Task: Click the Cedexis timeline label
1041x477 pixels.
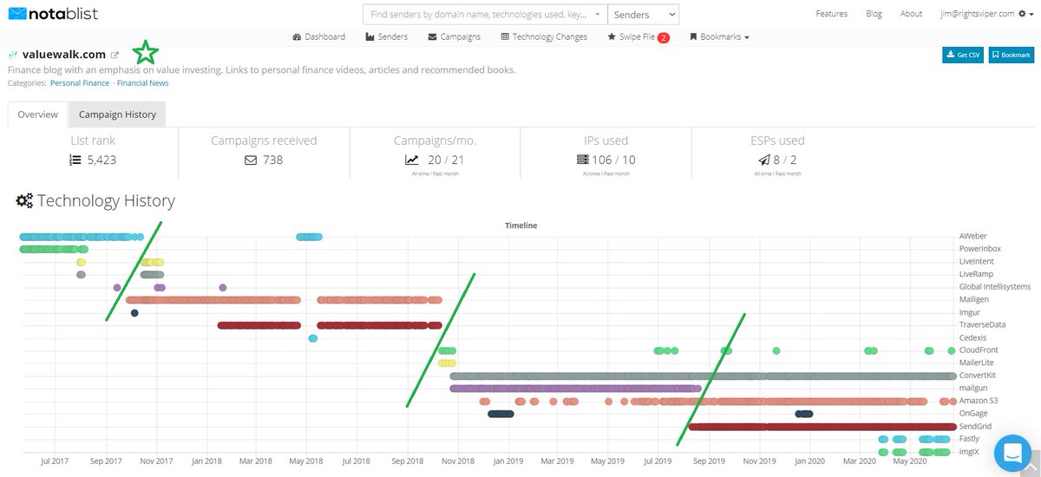Action: click(972, 337)
